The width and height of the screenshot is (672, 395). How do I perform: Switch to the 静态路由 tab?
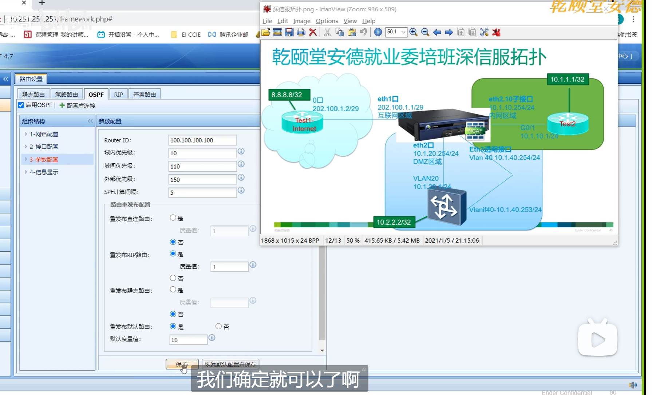click(33, 94)
